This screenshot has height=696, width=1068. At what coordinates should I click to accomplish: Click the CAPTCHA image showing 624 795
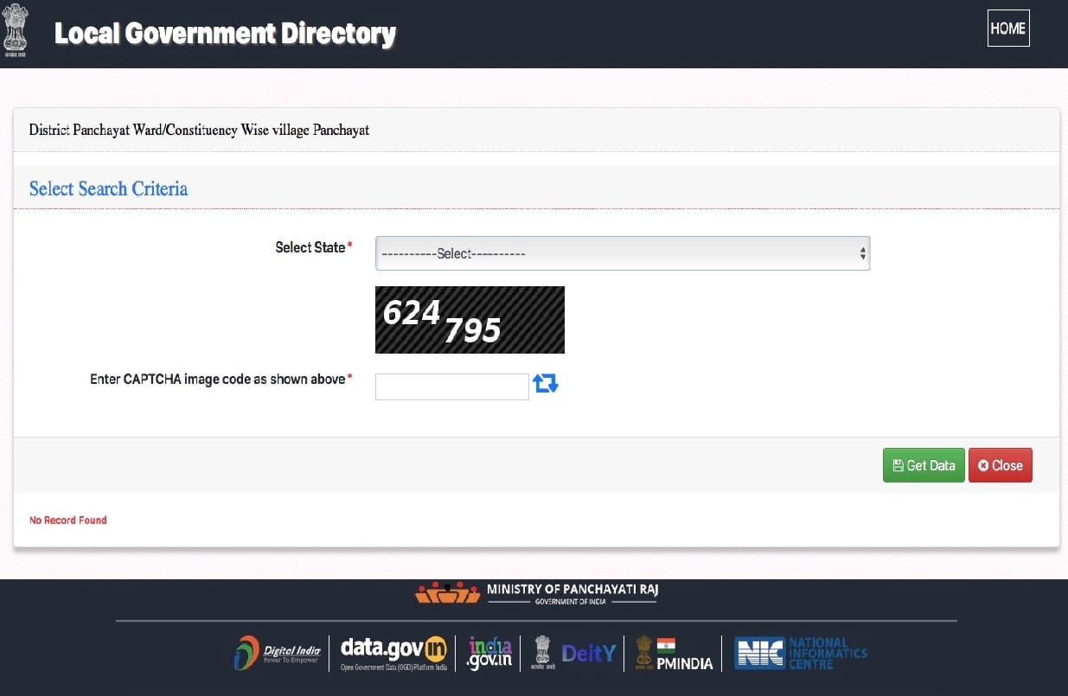pos(470,320)
